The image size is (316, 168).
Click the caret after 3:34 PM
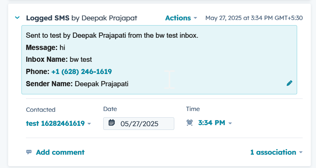[230, 123]
